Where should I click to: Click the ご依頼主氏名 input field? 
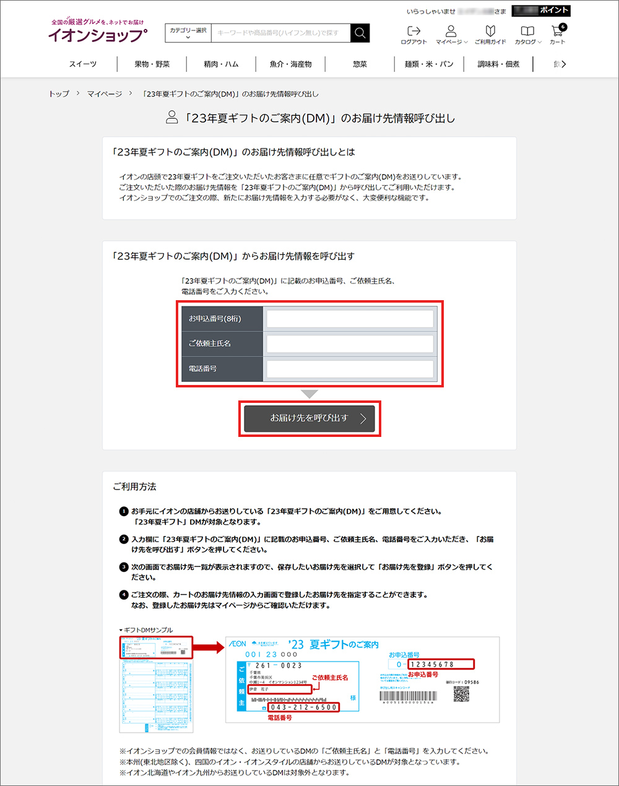pyautogui.click(x=350, y=343)
